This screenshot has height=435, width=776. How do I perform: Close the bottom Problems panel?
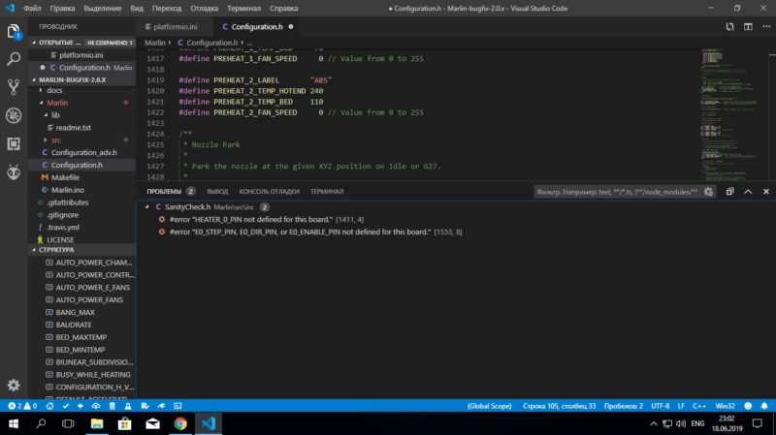coord(766,192)
